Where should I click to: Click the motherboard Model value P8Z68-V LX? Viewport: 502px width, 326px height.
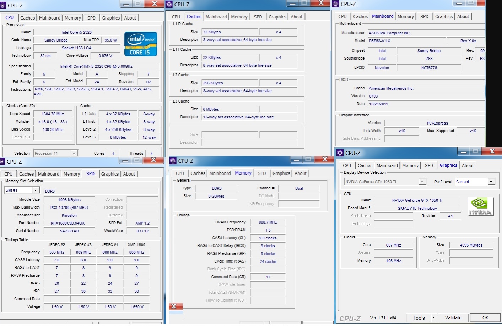coord(406,41)
